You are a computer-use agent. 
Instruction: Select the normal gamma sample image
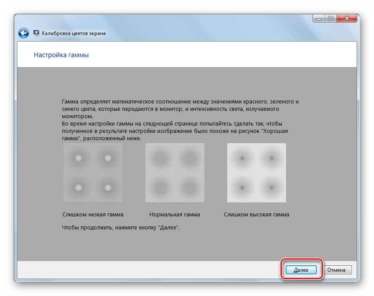pos(175,173)
